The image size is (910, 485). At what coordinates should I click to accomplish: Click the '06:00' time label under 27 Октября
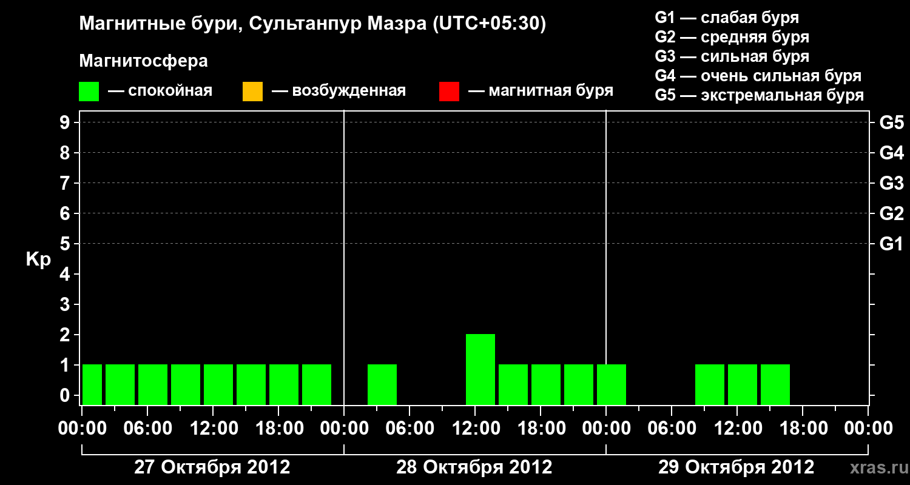(x=147, y=428)
